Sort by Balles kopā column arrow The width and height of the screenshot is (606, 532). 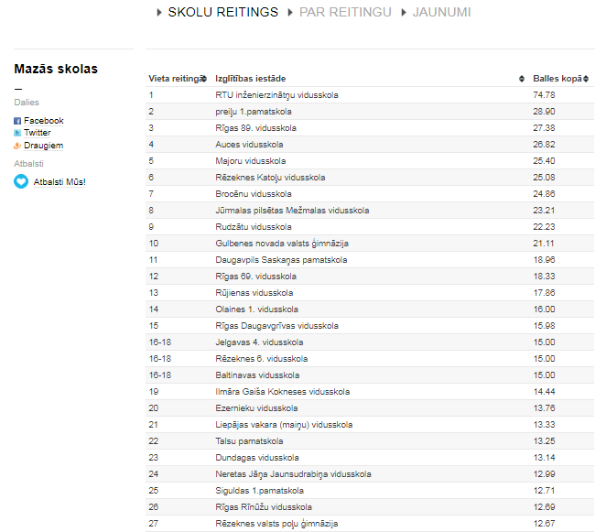(x=585, y=79)
